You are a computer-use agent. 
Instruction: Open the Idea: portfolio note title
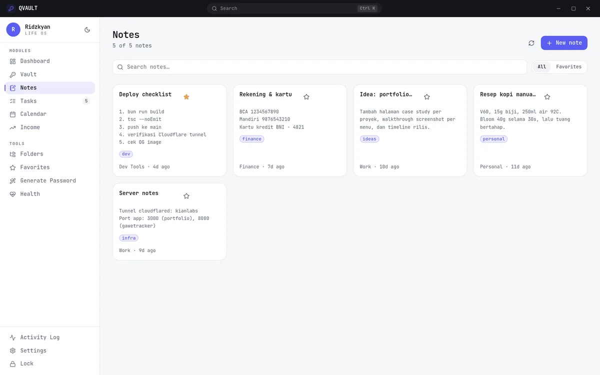tap(386, 94)
